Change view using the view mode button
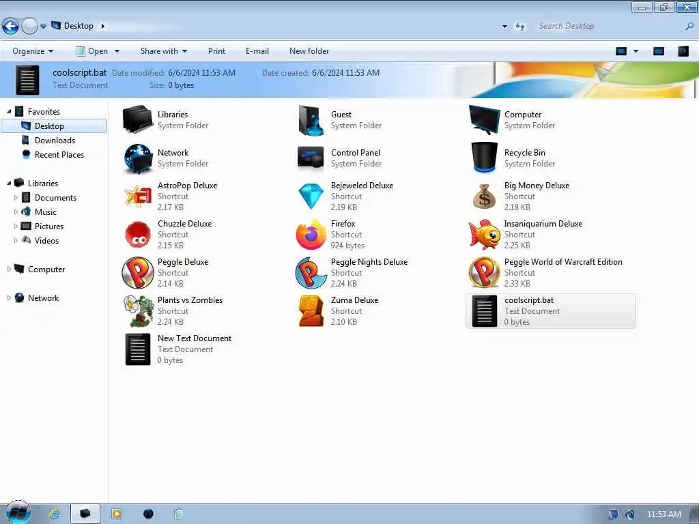Image resolution: width=699 pixels, height=524 pixels. point(621,51)
